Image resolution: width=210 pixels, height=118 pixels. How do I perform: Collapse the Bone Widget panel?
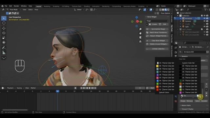[146, 17]
